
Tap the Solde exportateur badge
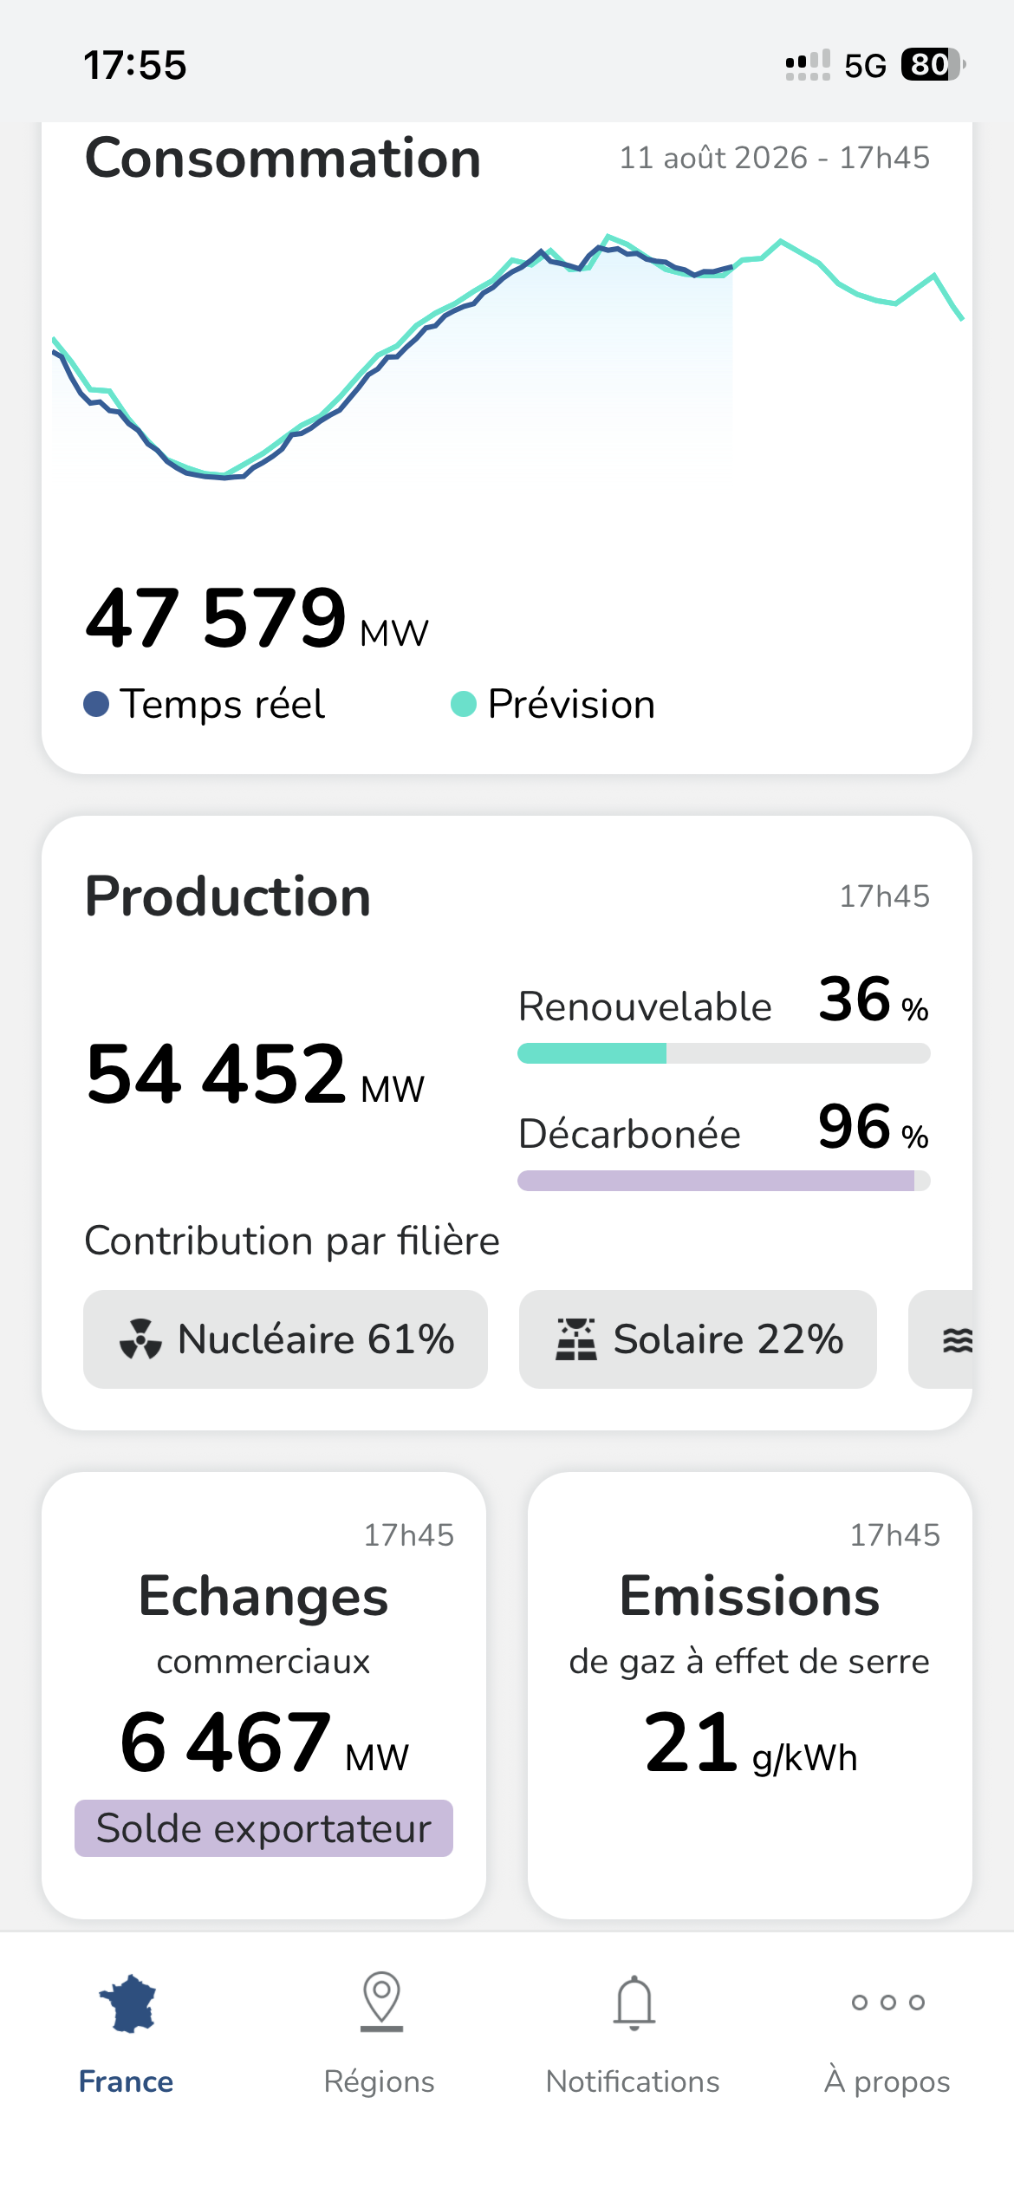pos(263,1828)
